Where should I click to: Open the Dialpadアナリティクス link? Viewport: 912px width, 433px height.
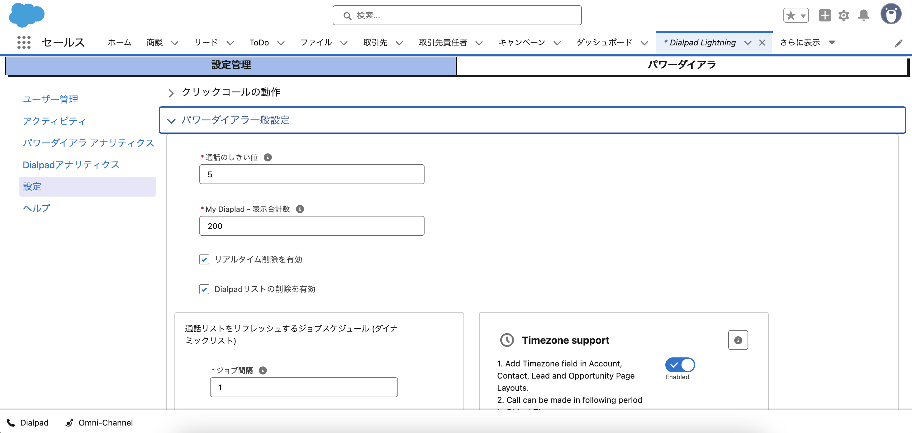coord(71,164)
